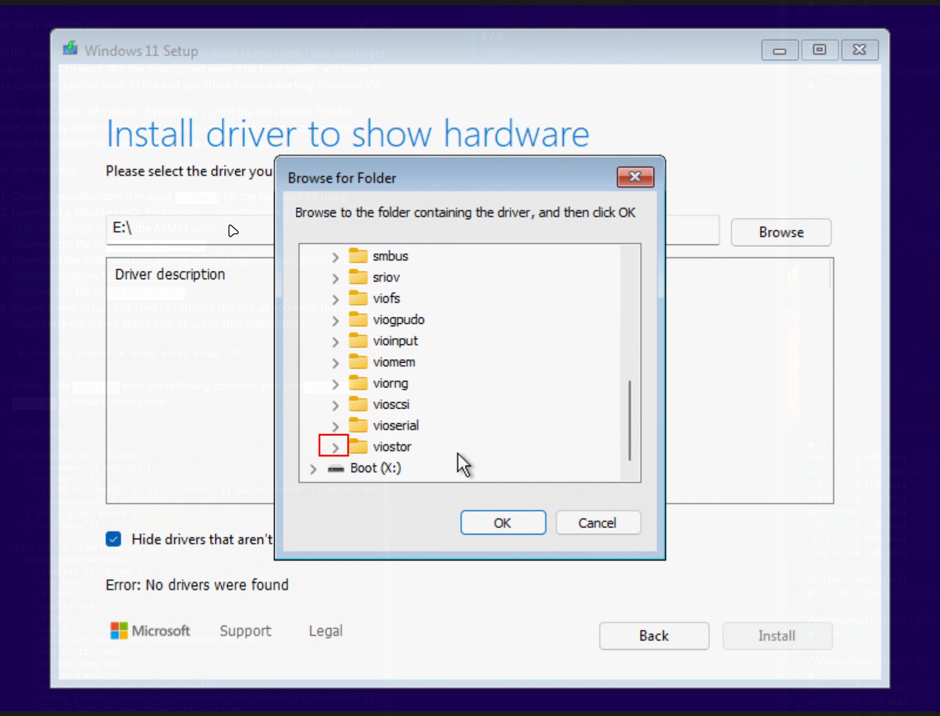Screen dimensions: 940x716
Task: Close the Browse for Folder dialog
Action: [x=635, y=177]
